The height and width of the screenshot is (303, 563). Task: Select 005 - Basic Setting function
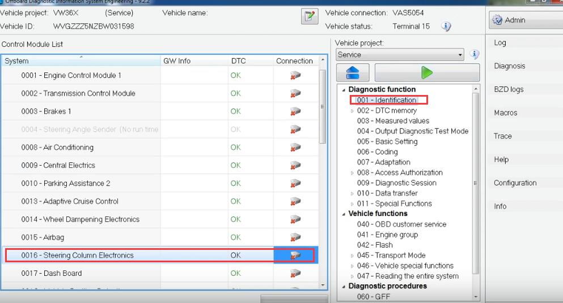pyautogui.click(x=387, y=142)
